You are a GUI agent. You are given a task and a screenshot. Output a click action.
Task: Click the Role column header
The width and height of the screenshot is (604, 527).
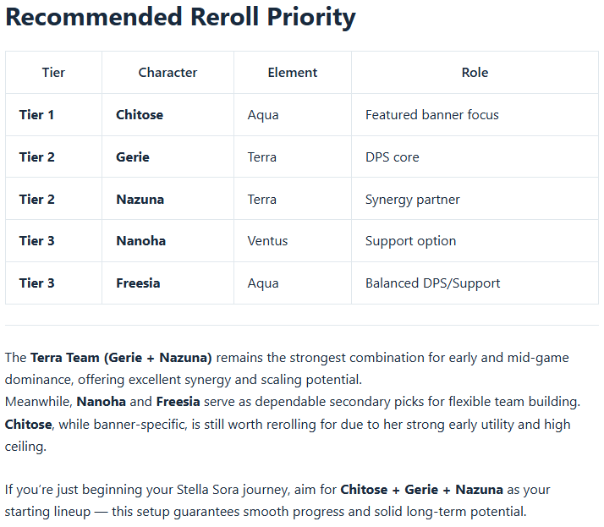click(x=475, y=73)
